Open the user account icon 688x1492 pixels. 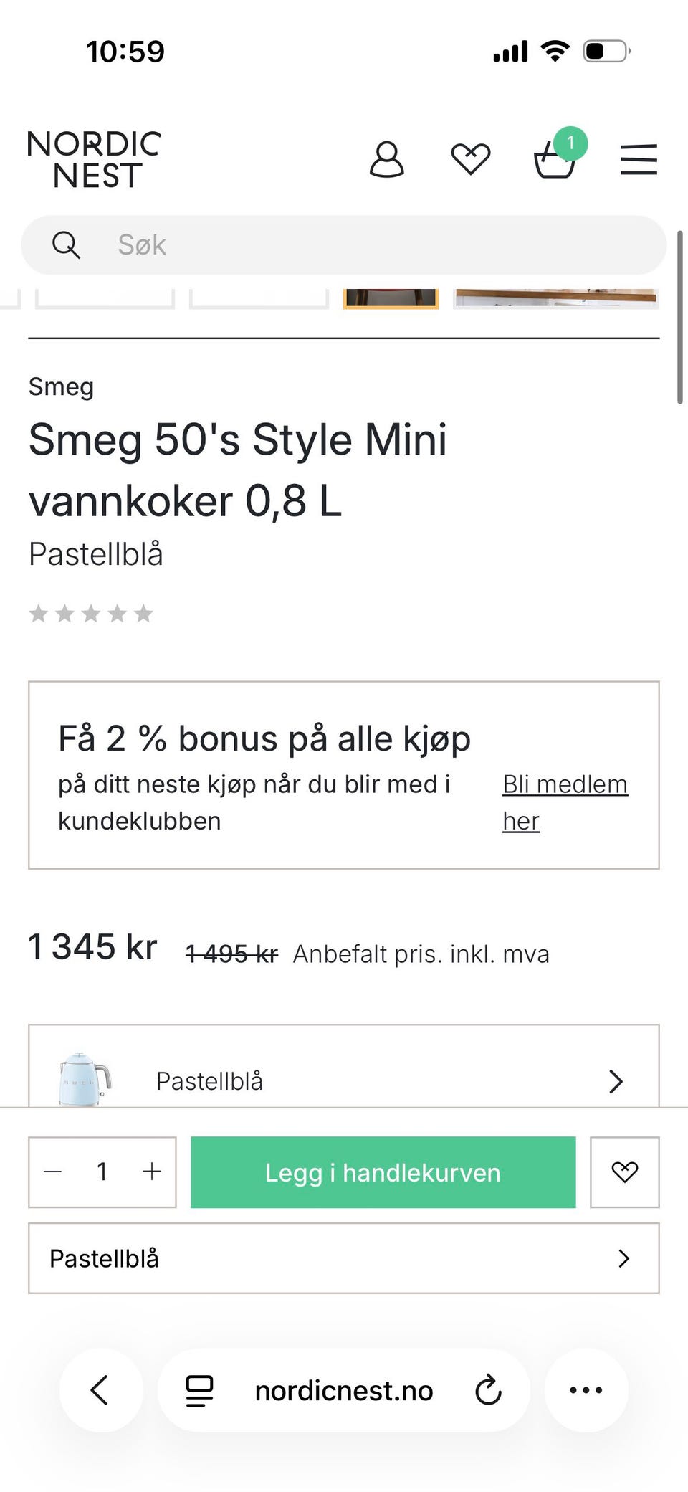[x=386, y=159]
